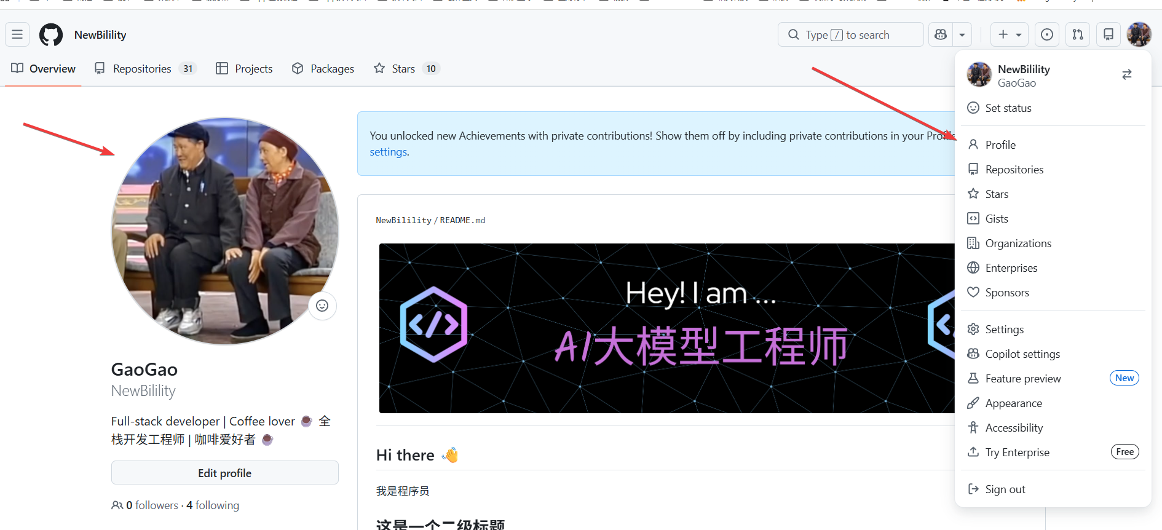Select Profile in user menu

click(1053, 144)
